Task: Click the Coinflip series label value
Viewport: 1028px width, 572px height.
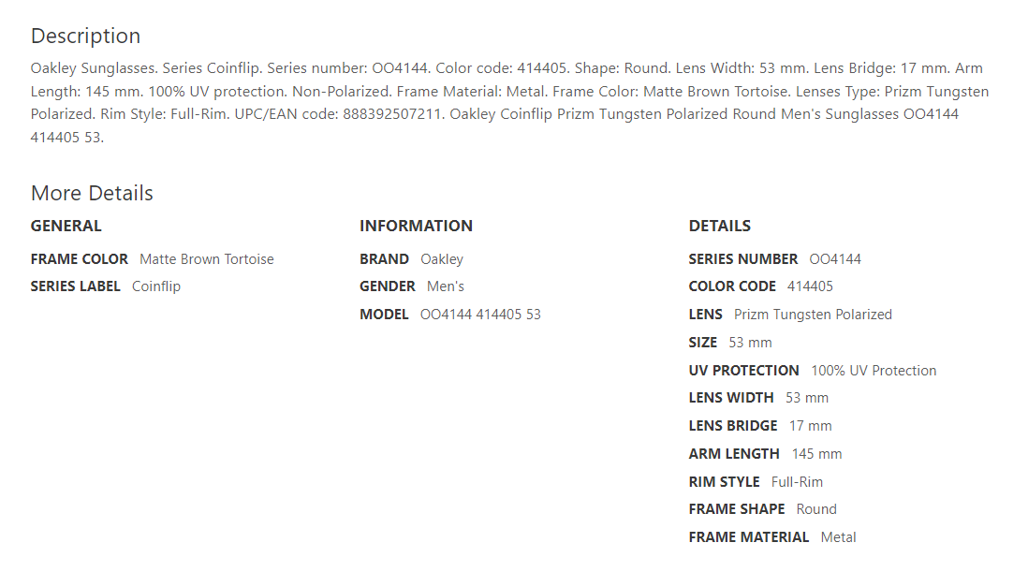Action: click(156, 286)
